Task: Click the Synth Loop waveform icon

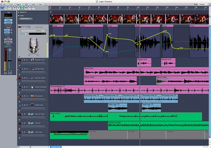Action: point(32,105)
